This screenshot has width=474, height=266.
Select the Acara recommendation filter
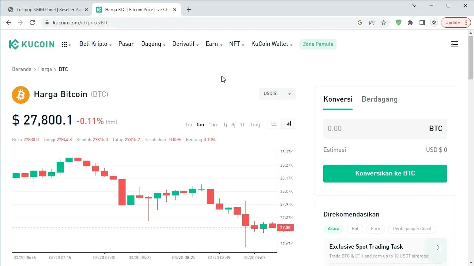pyautogui.click(x=333, y=229)
